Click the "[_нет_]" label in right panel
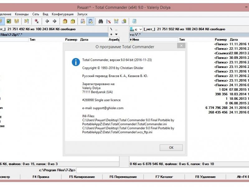The image size is (249, 187). [149, 29]
